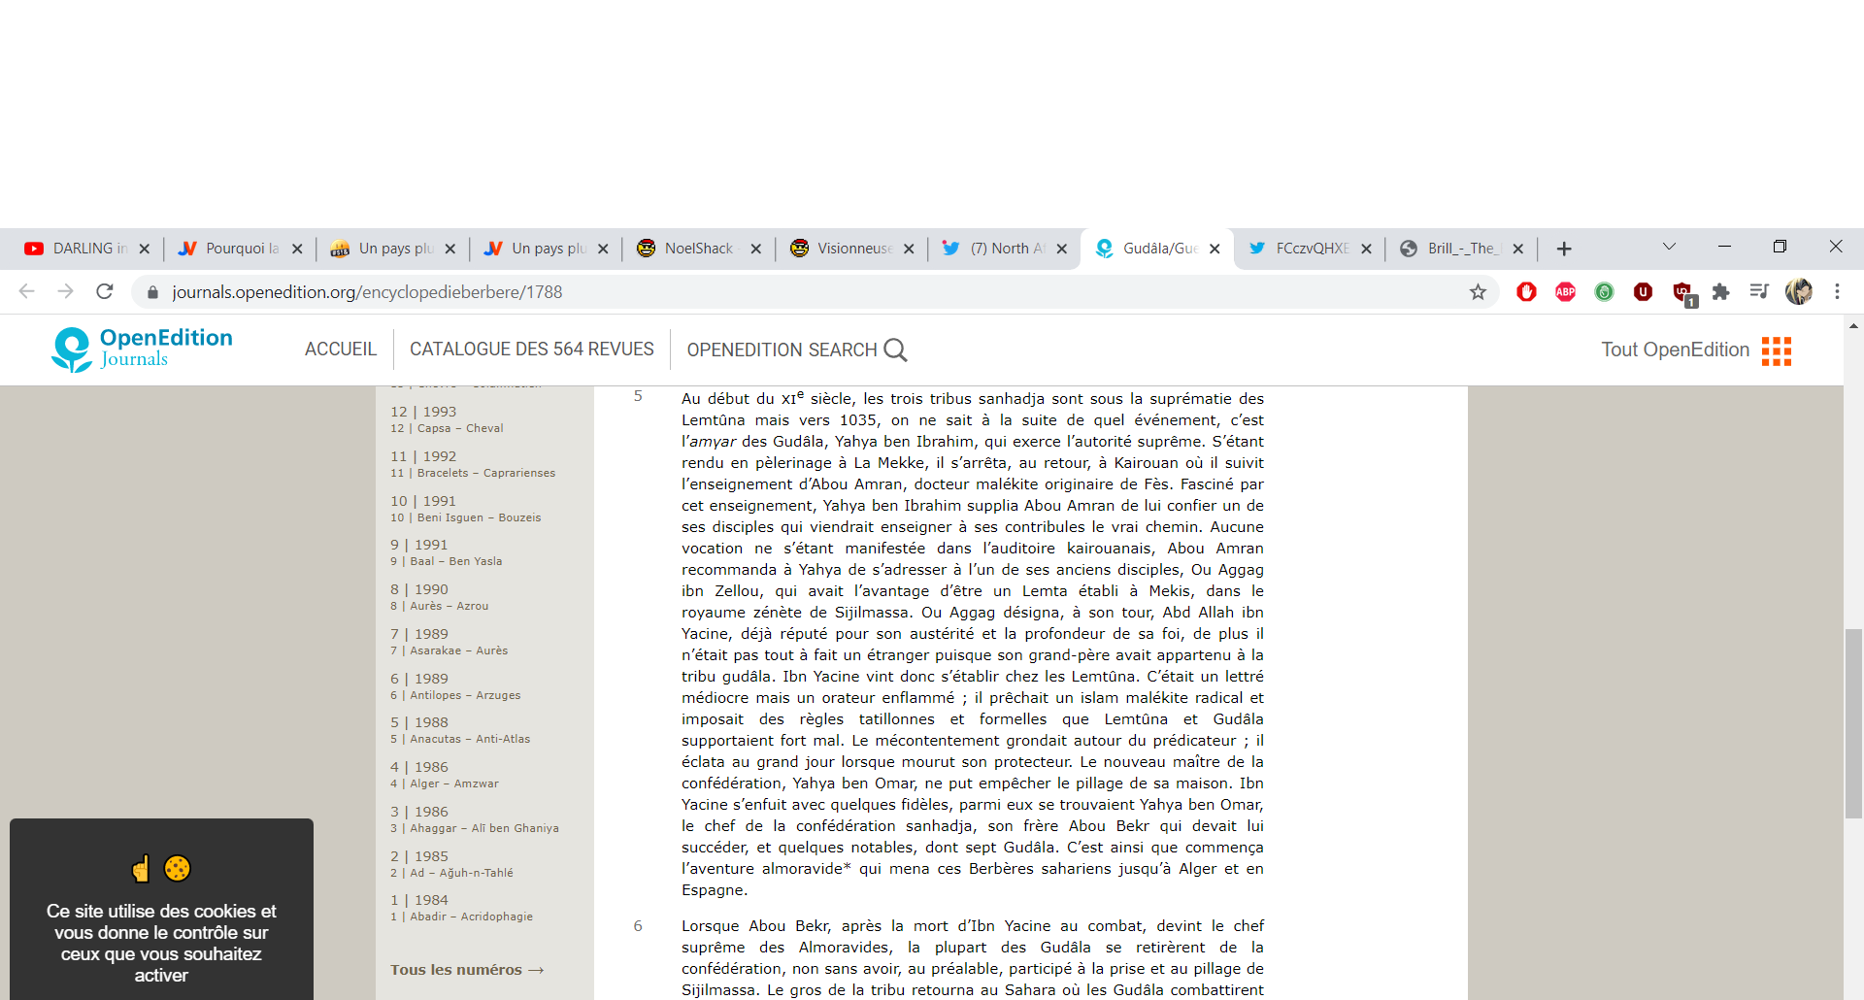
Task: Close the (7) North A Twitter tab
Action: pyautogui.click(x=1062, y=249)
